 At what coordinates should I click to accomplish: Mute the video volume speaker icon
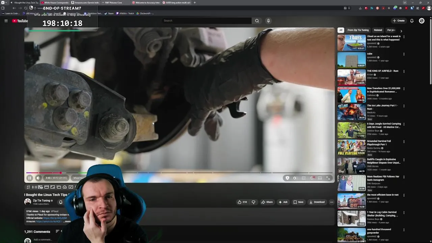click(38, 178)
